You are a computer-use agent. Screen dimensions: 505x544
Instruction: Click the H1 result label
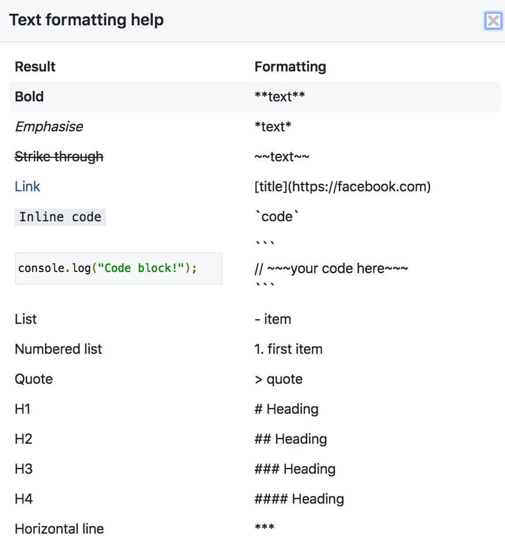pos(22,409)
